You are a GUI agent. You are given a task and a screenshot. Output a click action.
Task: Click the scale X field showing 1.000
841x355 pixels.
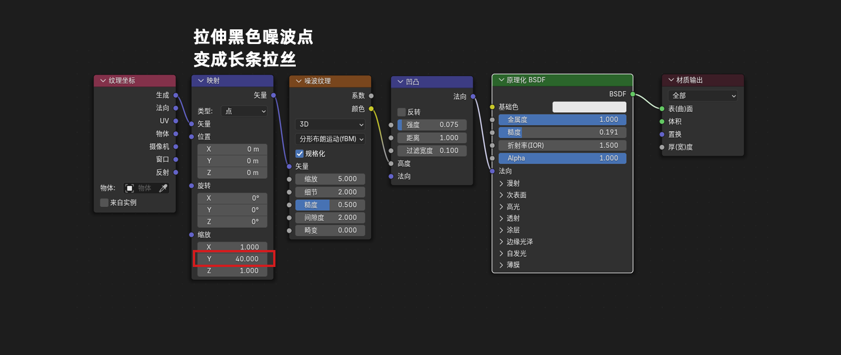pyautogui.click(x=232, y=247)
